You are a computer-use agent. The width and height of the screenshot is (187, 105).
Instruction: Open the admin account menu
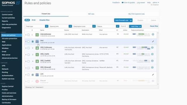pos(156,3)
